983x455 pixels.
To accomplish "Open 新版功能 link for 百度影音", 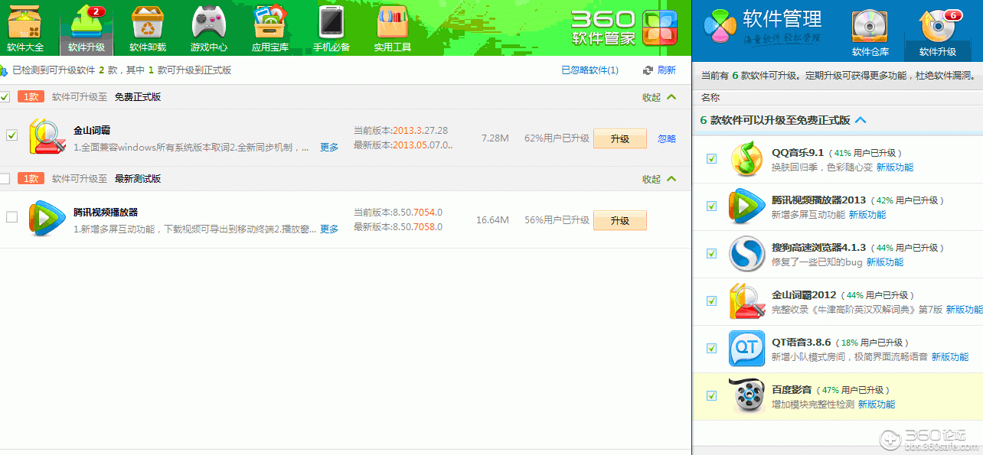I will click(877, 405).
